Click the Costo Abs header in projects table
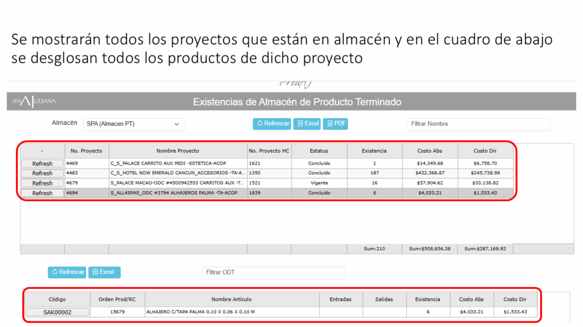The width and height of the screenshot is (583, 327). (430, 151)
